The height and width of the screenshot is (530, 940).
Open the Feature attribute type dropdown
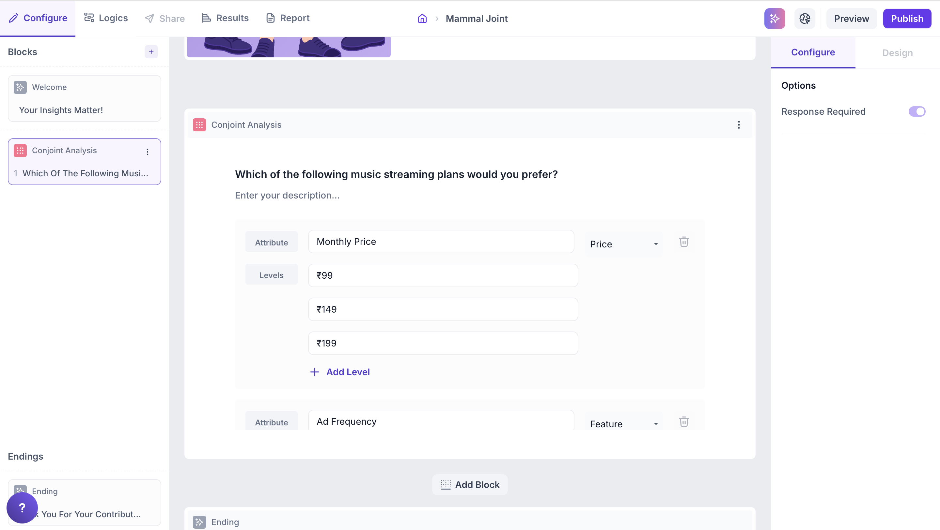[x=624, y=424]
